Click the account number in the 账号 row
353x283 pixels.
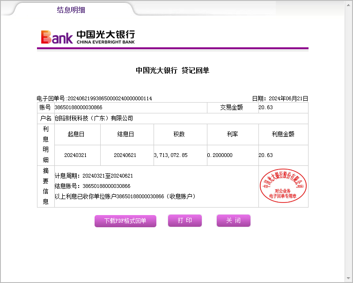(78, 107)
